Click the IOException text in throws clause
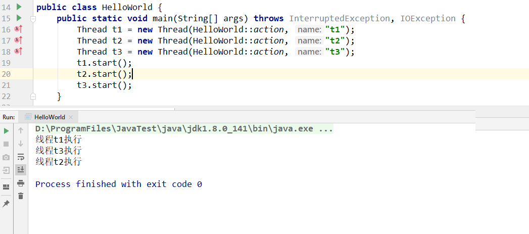Screen dimensions: 529x234 [428, 18]
